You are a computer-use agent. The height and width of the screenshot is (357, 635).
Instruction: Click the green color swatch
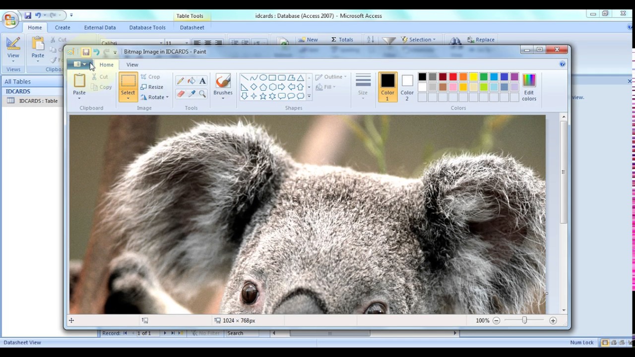tap(484, 77)
